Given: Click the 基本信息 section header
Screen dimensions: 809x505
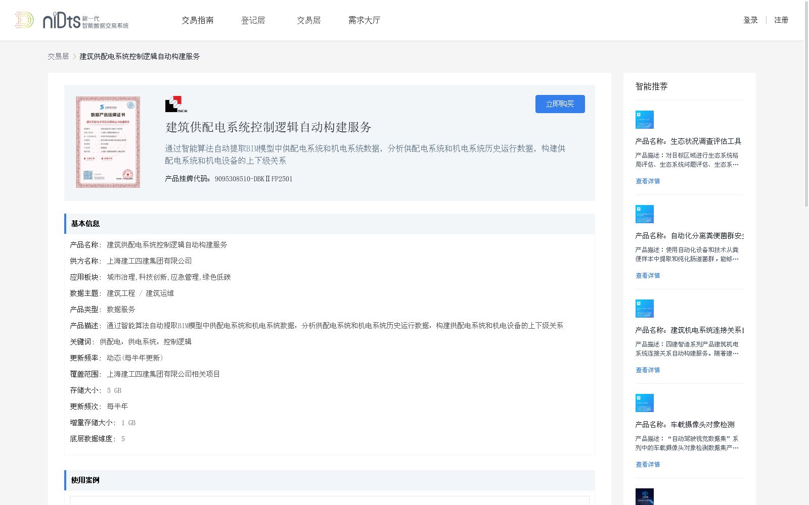Looking at the screenshot, I should pyautogui.click(x=330, y=224).
